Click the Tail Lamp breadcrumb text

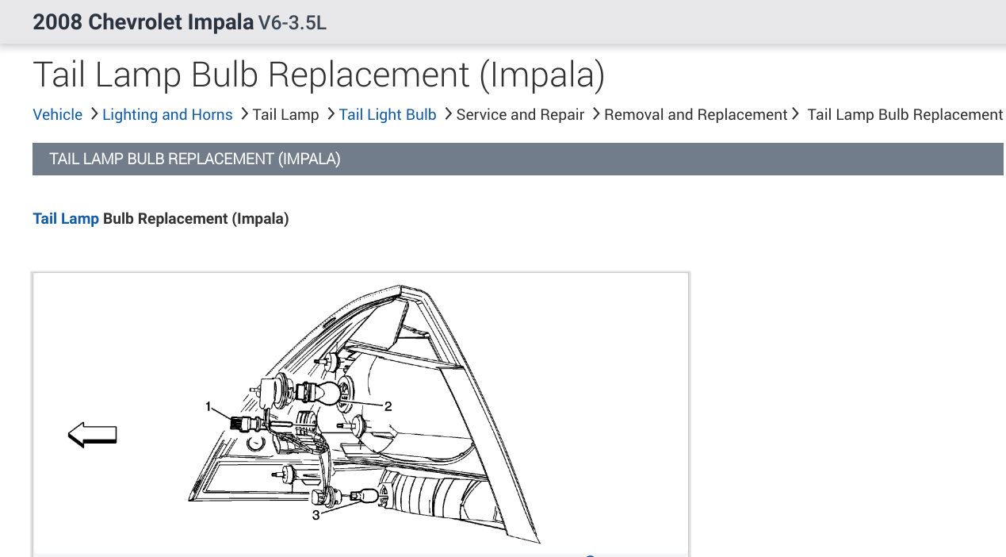tap(285, 114)
